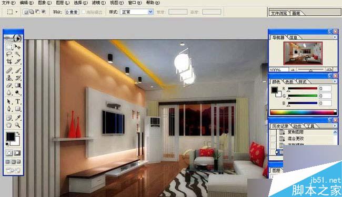Image resolution: width=342 pixels, height=197 pixels.
Task: Switch to Quick Mask mode
Action: click(x=17, y=153)
